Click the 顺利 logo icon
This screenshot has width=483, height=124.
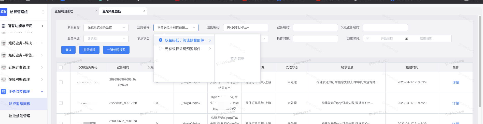4,12
